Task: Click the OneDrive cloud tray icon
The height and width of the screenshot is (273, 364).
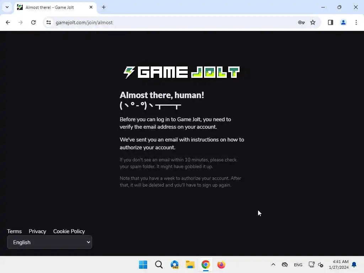Action: tap(285, 264)
